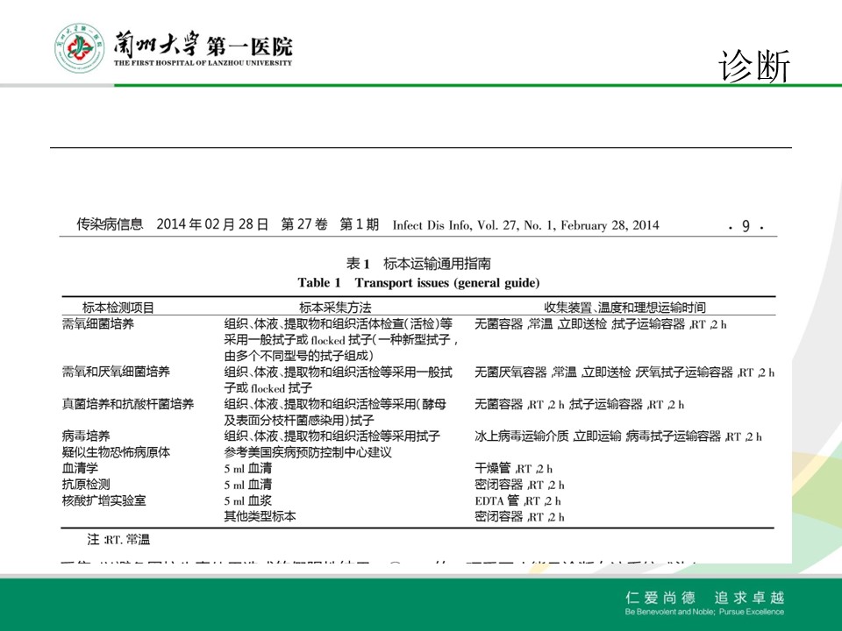The height and width of the screenshot is (631, 842).
Task: Click the row label "真菌培养和抗酸杆菌培养"
Action: coord(128,404)
